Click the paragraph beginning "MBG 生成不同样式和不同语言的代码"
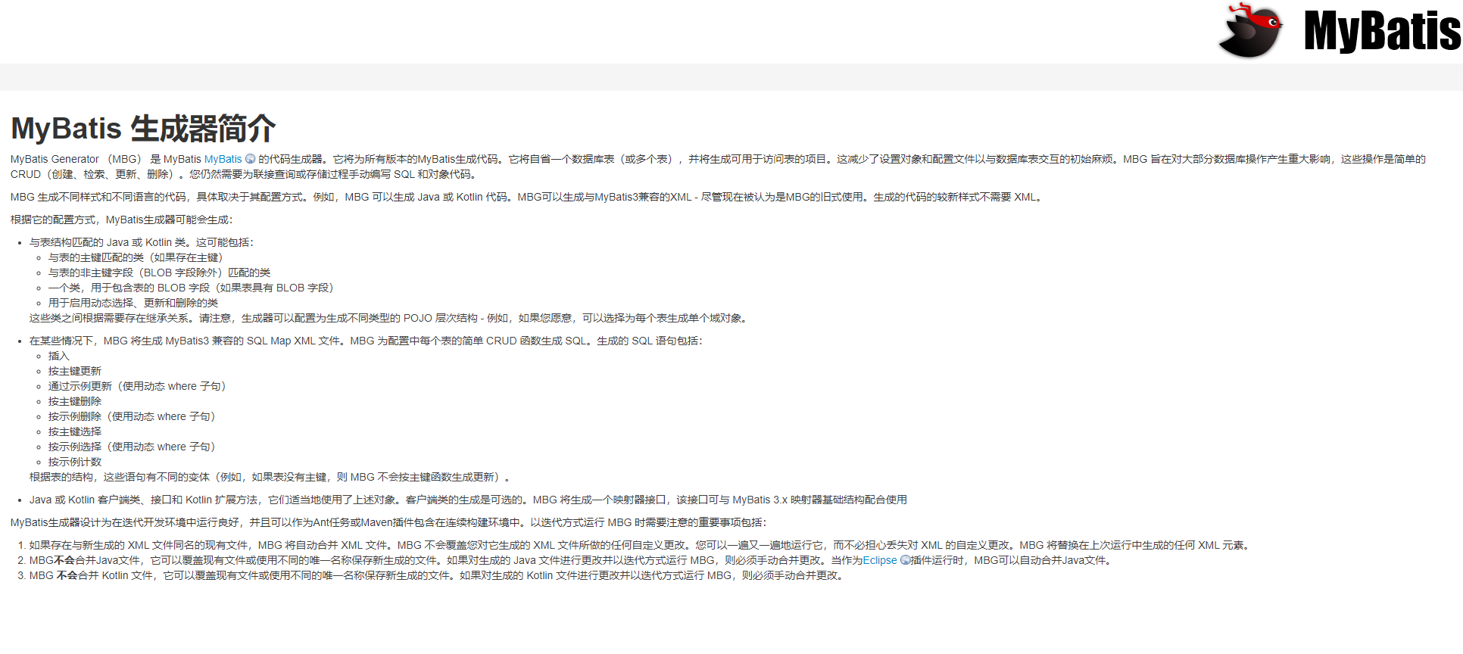This screenshot has height=654, width=1463. point(528,197)
